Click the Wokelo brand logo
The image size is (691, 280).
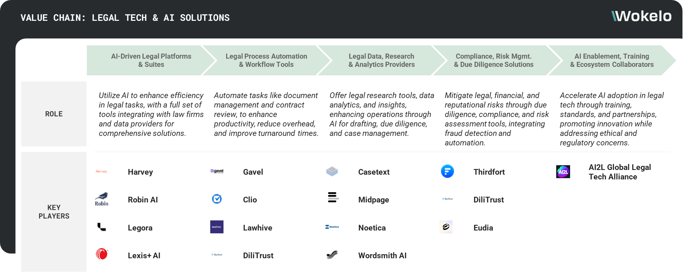(641, 16)
